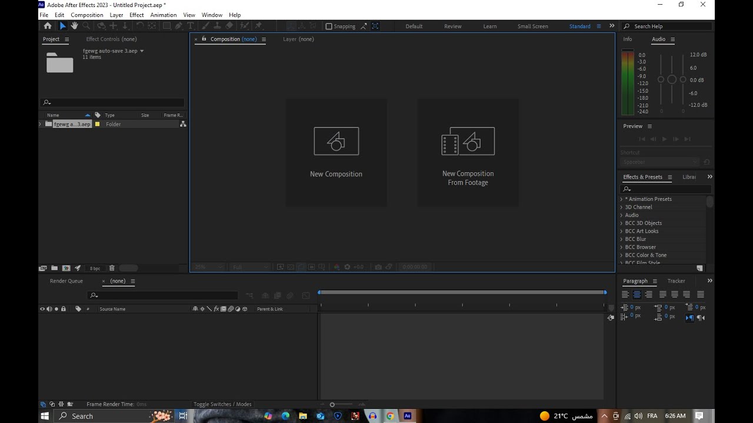This screenshot has height=423, width=753.
Task: Align paragraph text left
Action: (x=625, y=294)
